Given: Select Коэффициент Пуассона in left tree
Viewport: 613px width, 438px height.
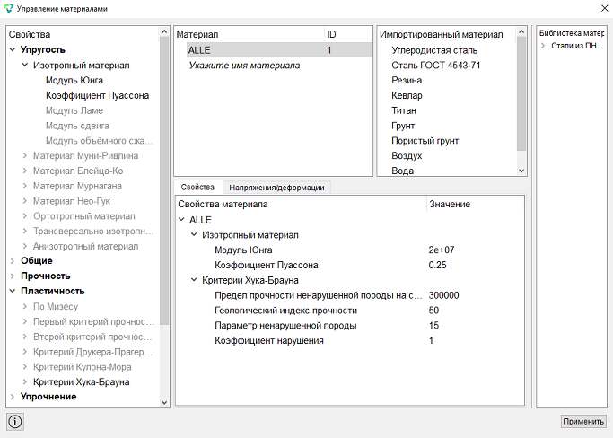Looking at the screenshot, I should coord(97,95).
